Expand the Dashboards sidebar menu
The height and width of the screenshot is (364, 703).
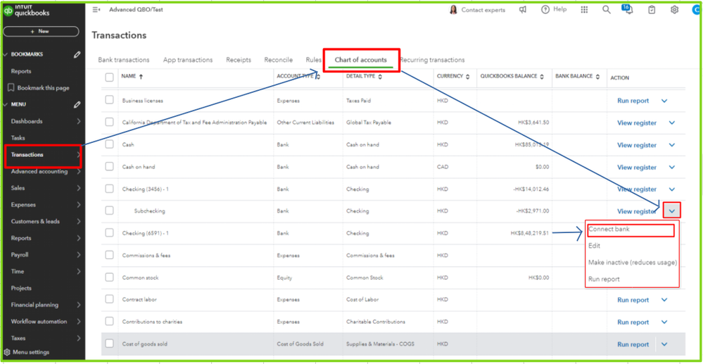tap(78, 121)
